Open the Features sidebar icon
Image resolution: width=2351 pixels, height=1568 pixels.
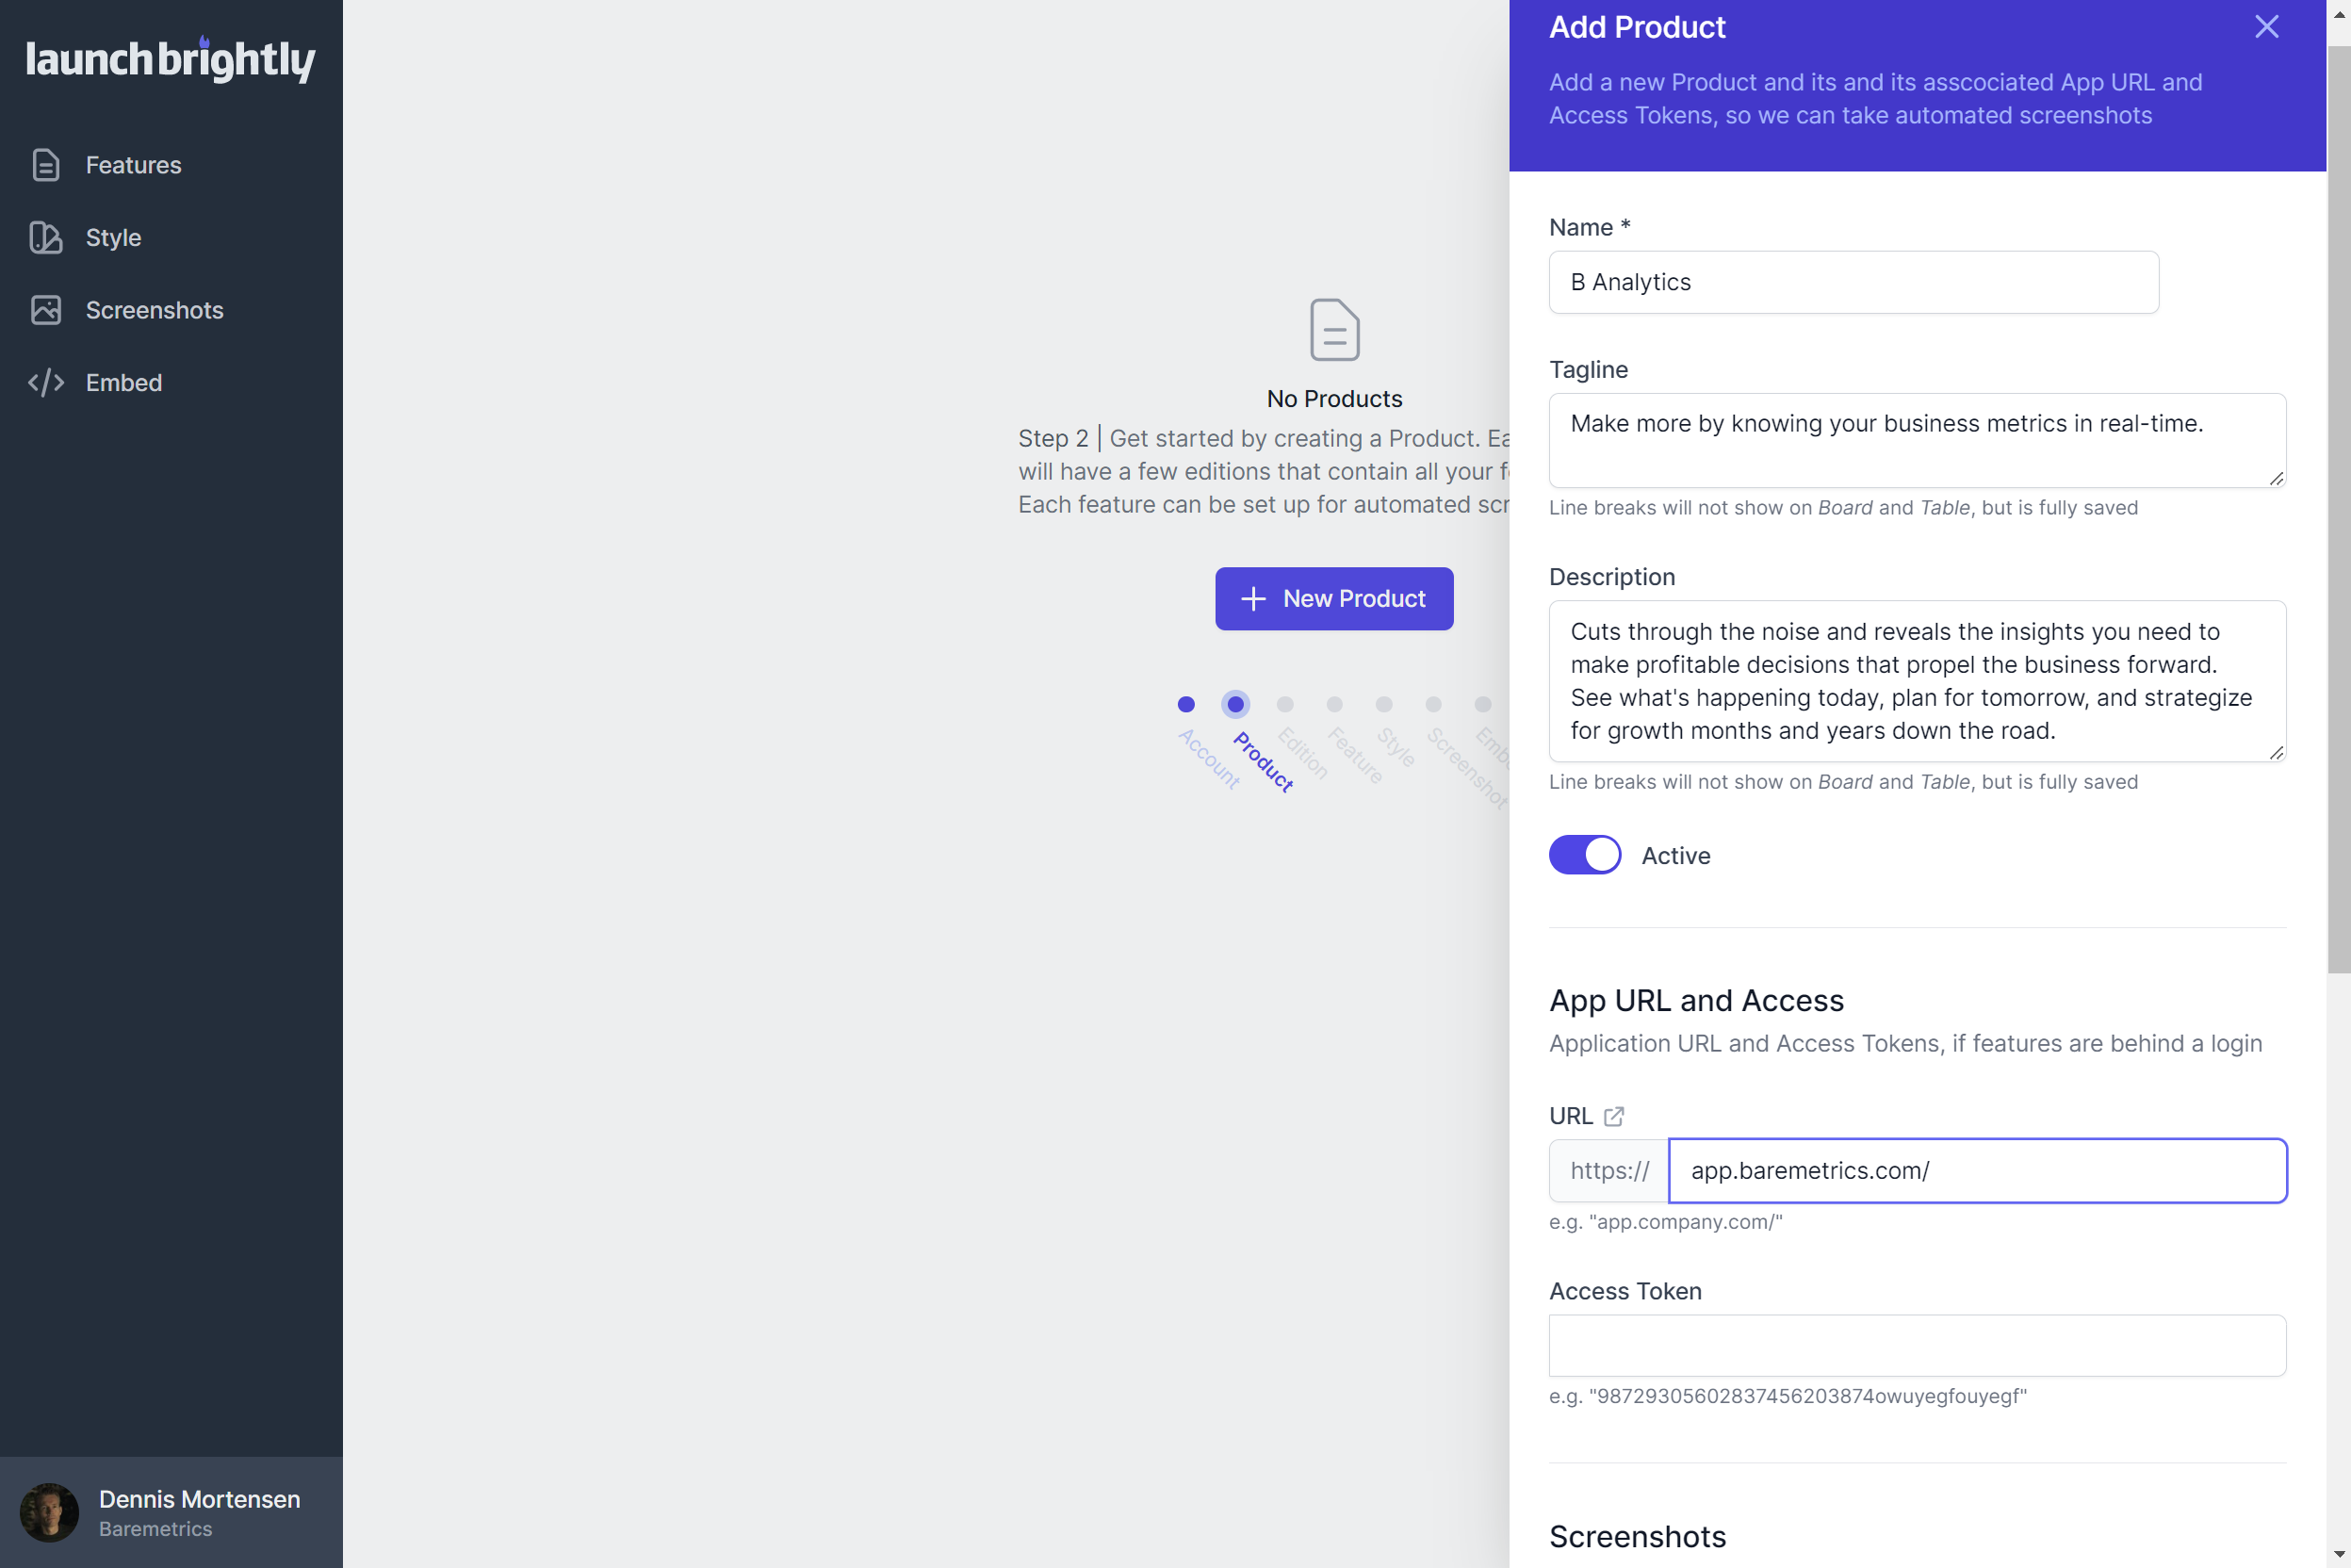(46, 165)
